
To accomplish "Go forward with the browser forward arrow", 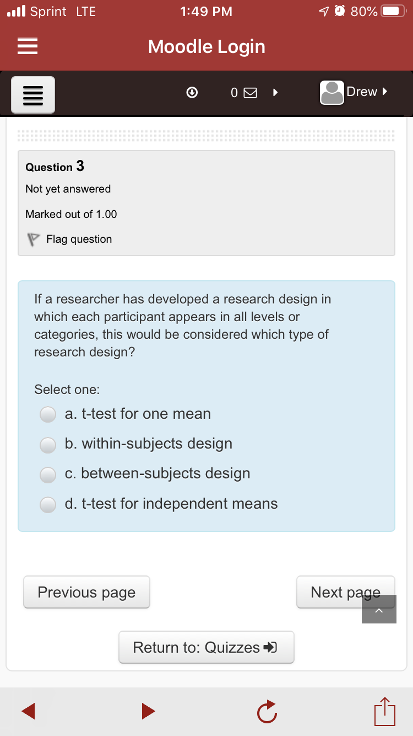I will [148, 711].
